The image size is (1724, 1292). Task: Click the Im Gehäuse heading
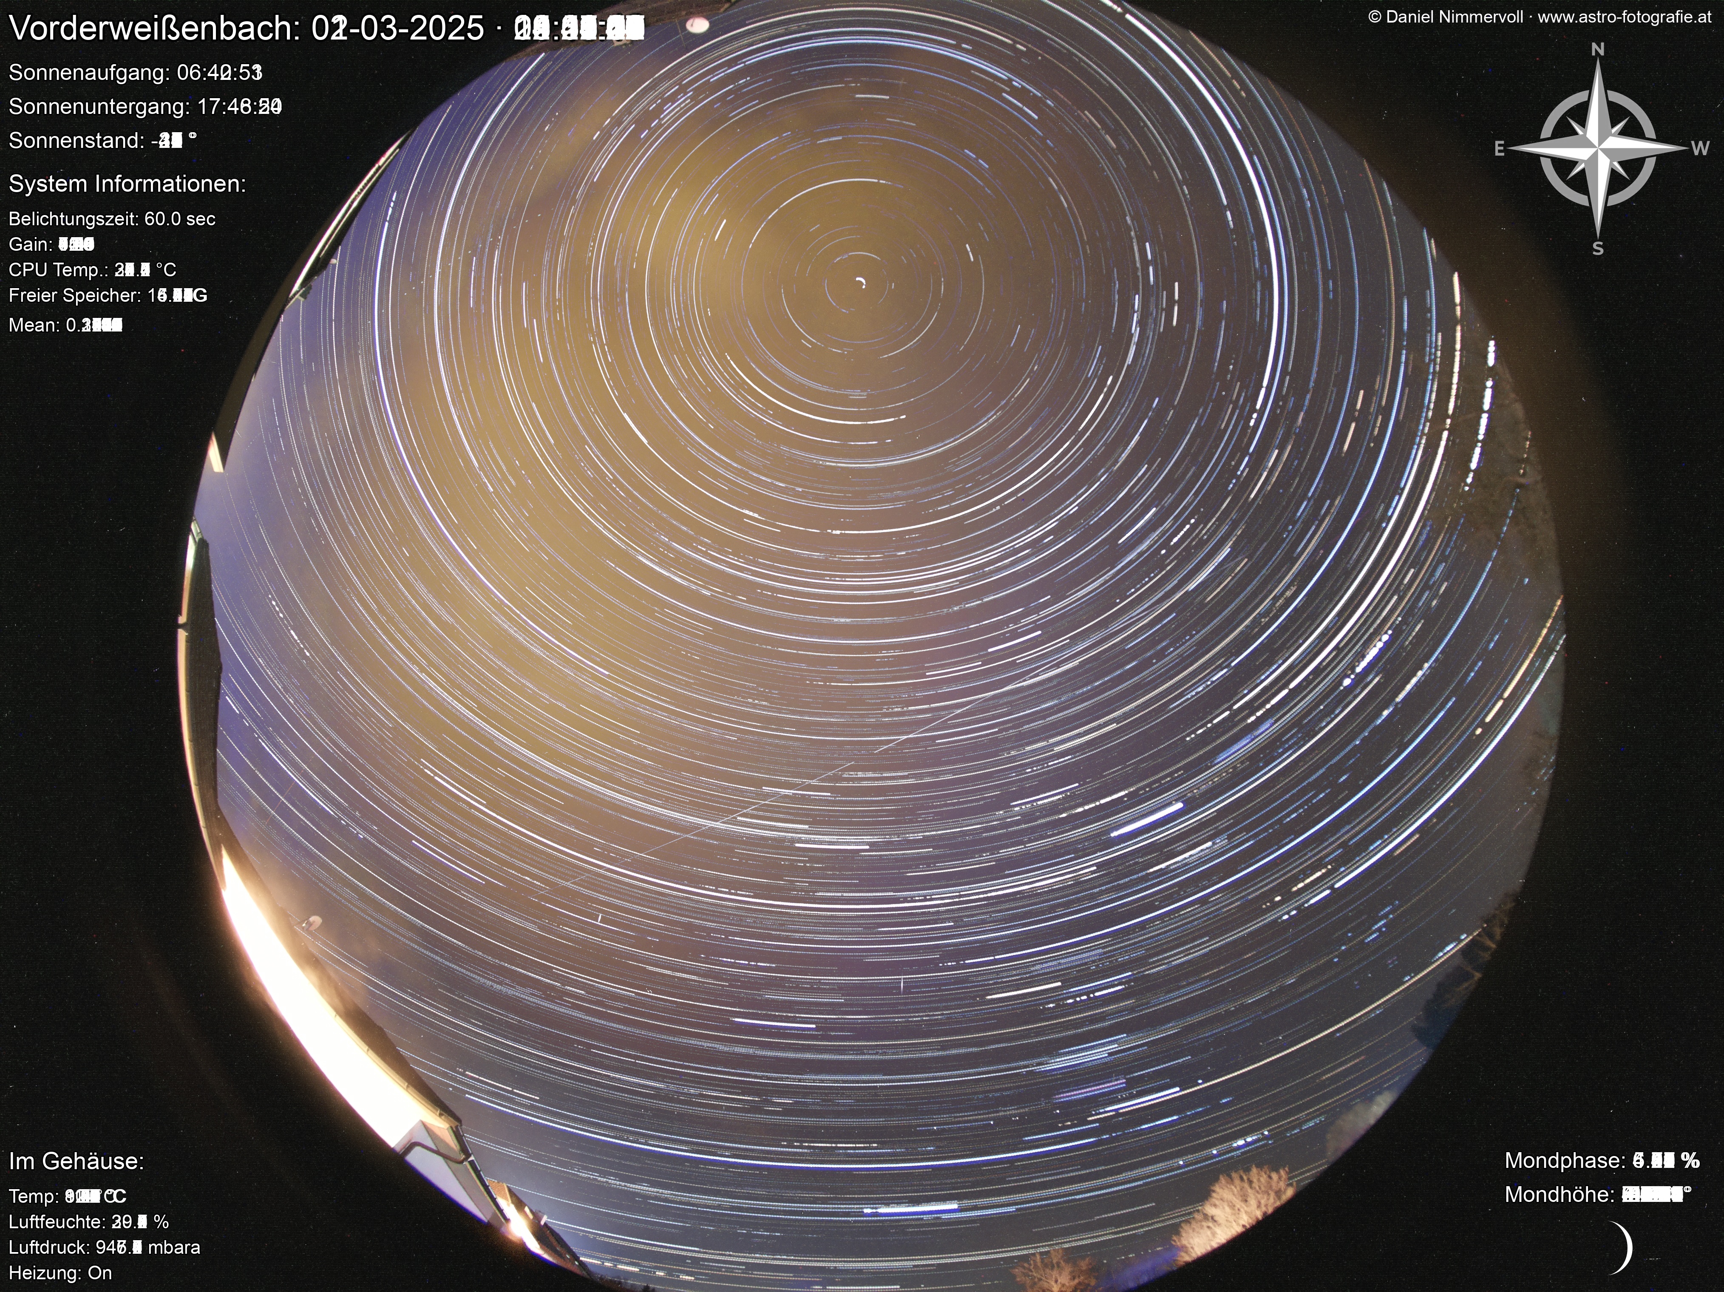tap(77, 1161)
